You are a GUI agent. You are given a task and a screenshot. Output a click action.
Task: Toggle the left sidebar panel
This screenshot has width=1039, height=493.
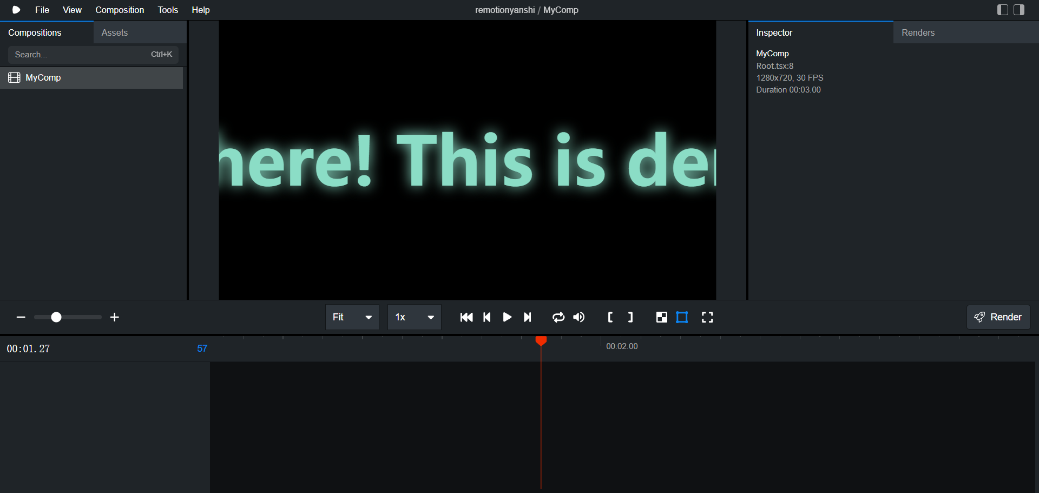pos(1002,10)
